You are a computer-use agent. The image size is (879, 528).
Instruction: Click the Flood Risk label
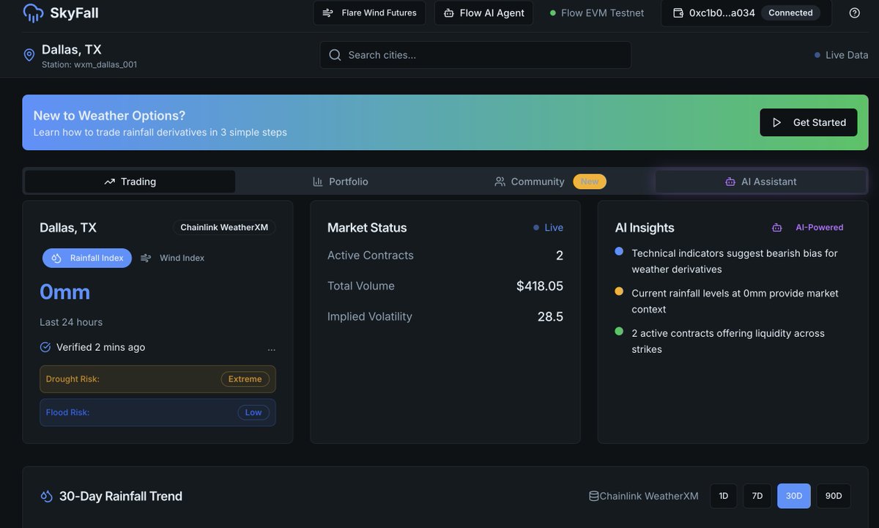tap(67, 412)
